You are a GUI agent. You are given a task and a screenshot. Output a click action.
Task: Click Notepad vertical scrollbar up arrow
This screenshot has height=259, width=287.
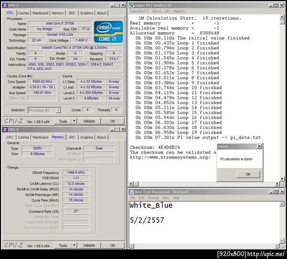click(282, 204)
